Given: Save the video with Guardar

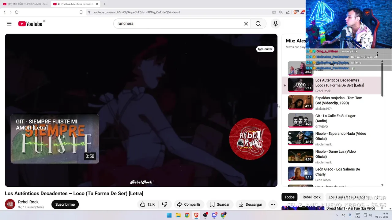Looking at the screenshot, I should (219, 204).
